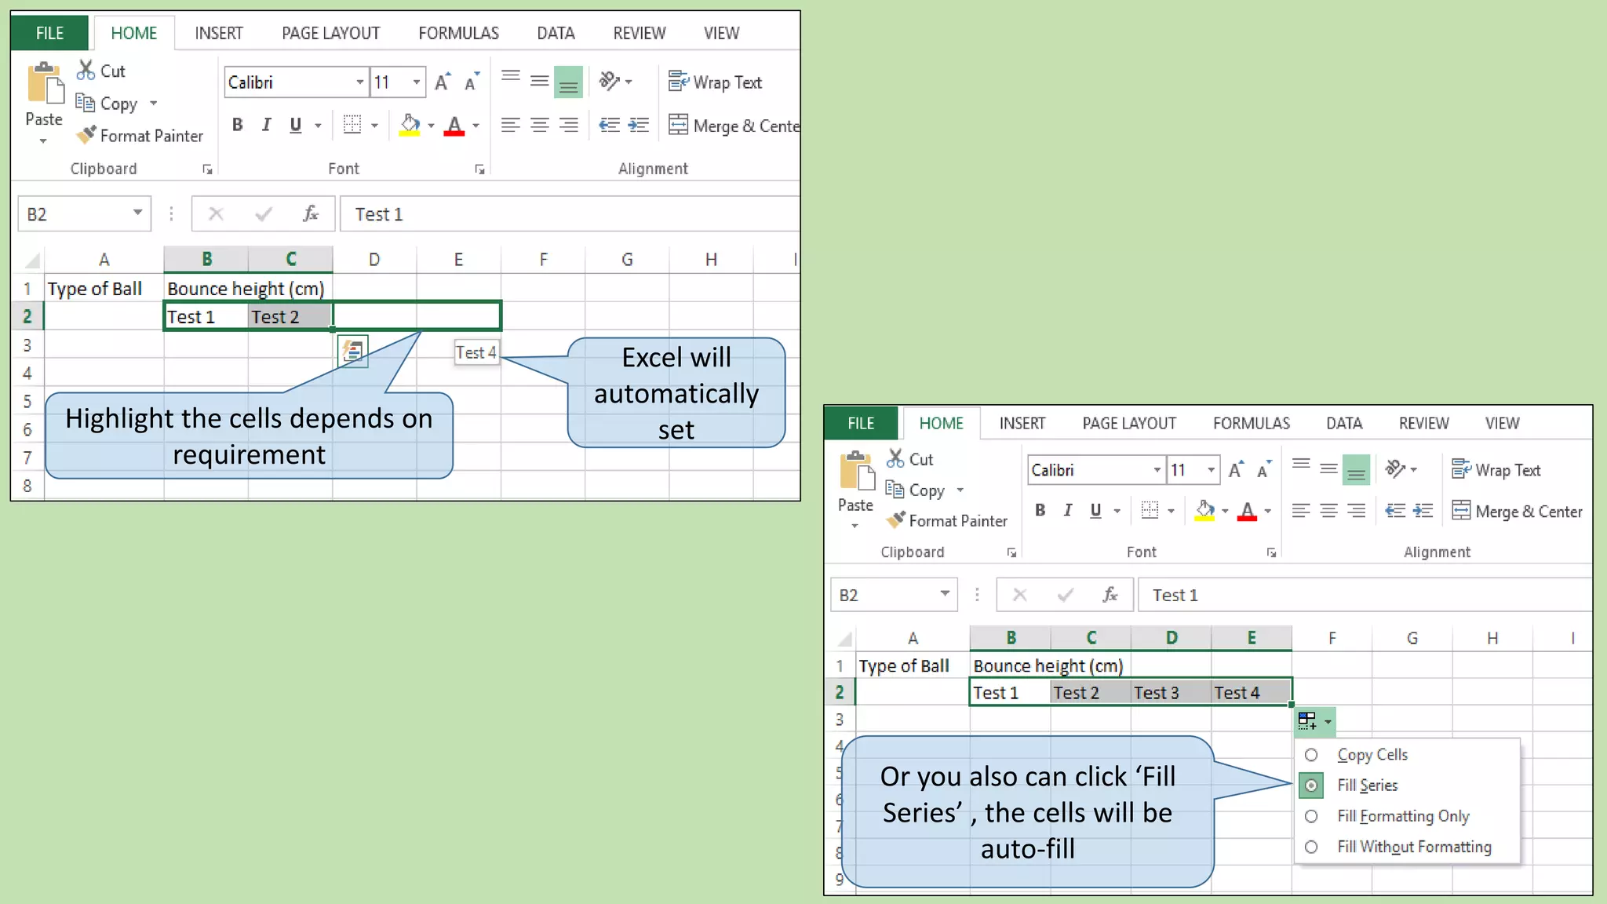Image resolution: width=1607 pixels, height=904 pixels.
Task: Apply yellow fill color in right window
Action: [x=1204, y=511]
